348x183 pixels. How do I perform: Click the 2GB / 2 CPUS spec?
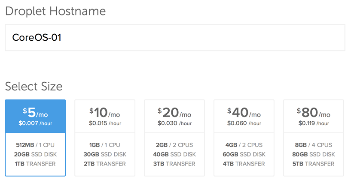(x=174, y=145)
